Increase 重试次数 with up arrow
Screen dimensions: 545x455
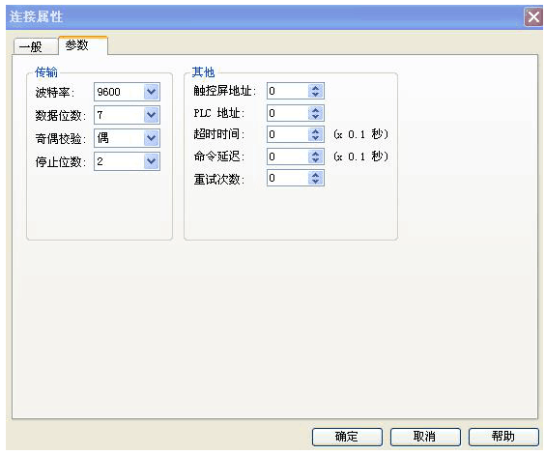(x=315, y=175)
